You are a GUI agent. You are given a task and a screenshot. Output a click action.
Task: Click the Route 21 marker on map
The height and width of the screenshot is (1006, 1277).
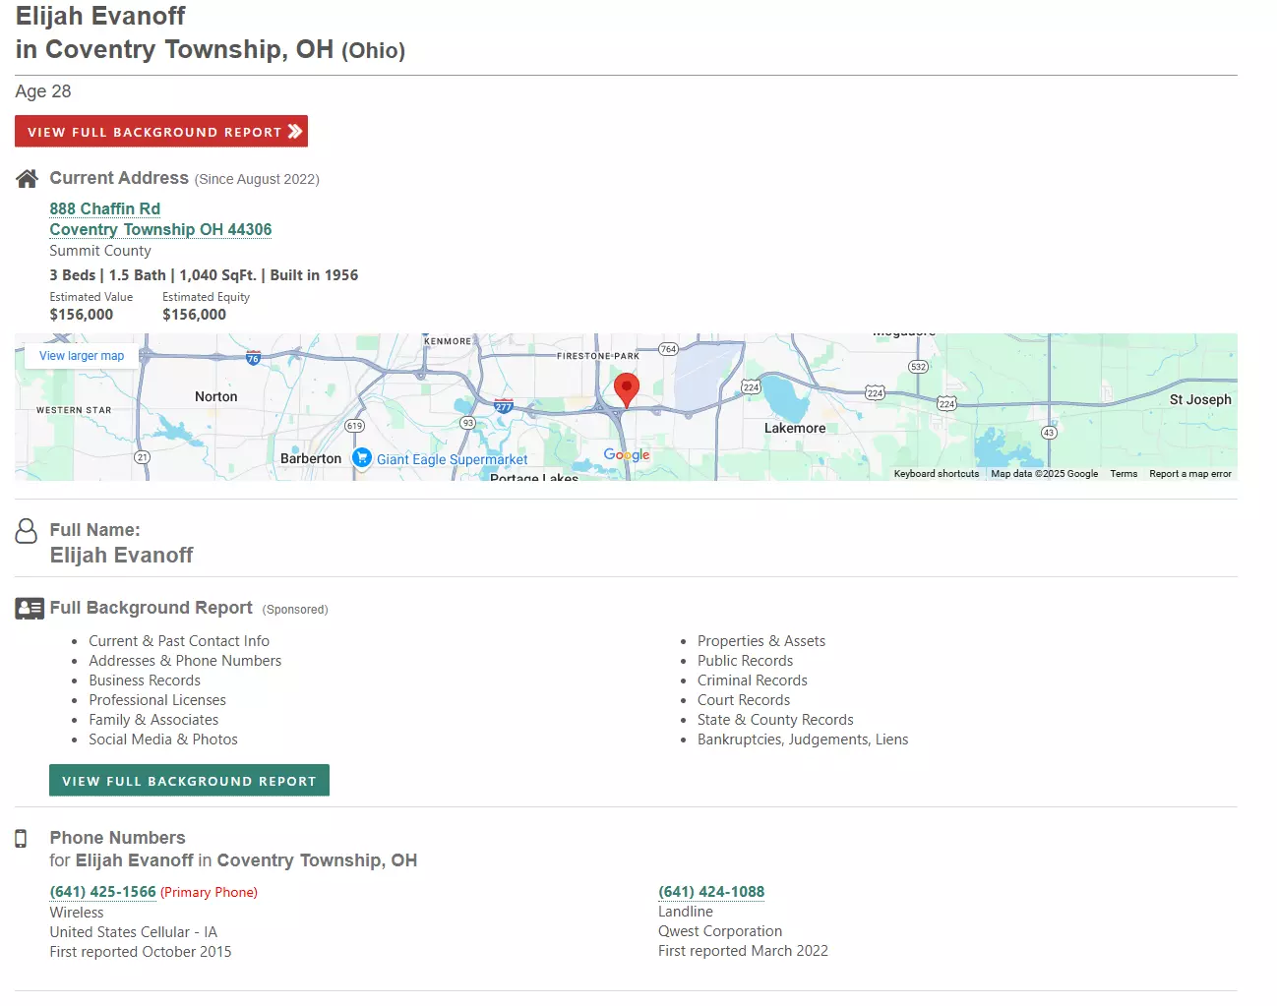143,457
